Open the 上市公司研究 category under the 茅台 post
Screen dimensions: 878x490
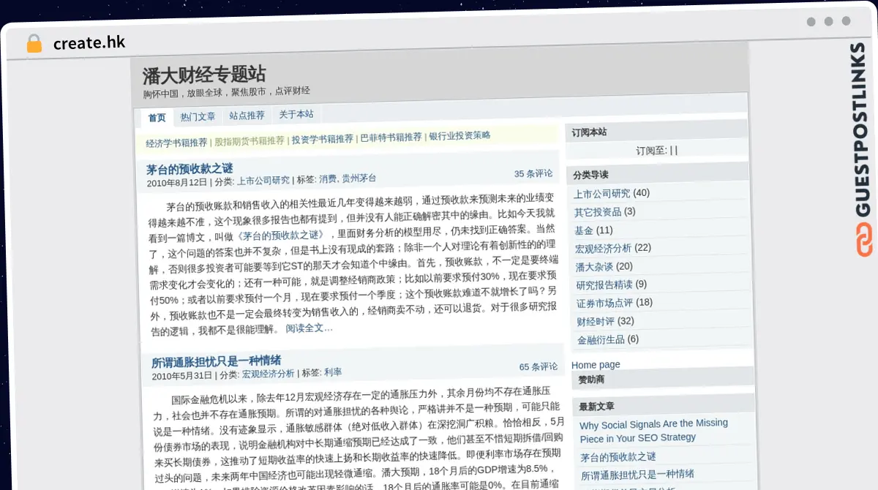(263, 180)
